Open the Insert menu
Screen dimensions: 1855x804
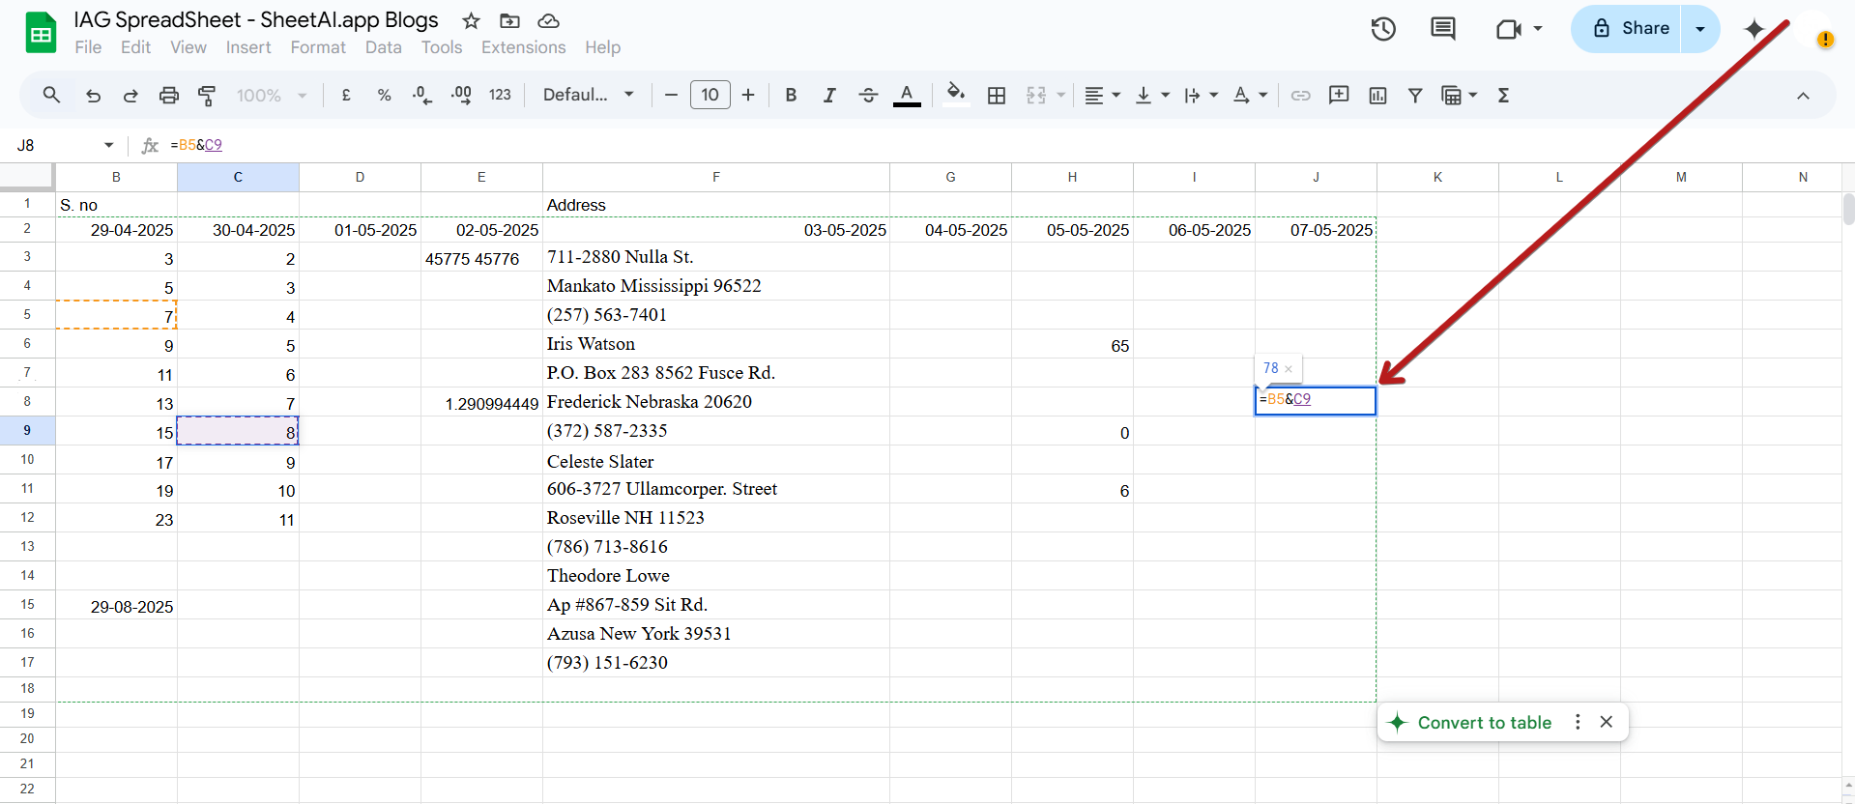pos(248,47)
